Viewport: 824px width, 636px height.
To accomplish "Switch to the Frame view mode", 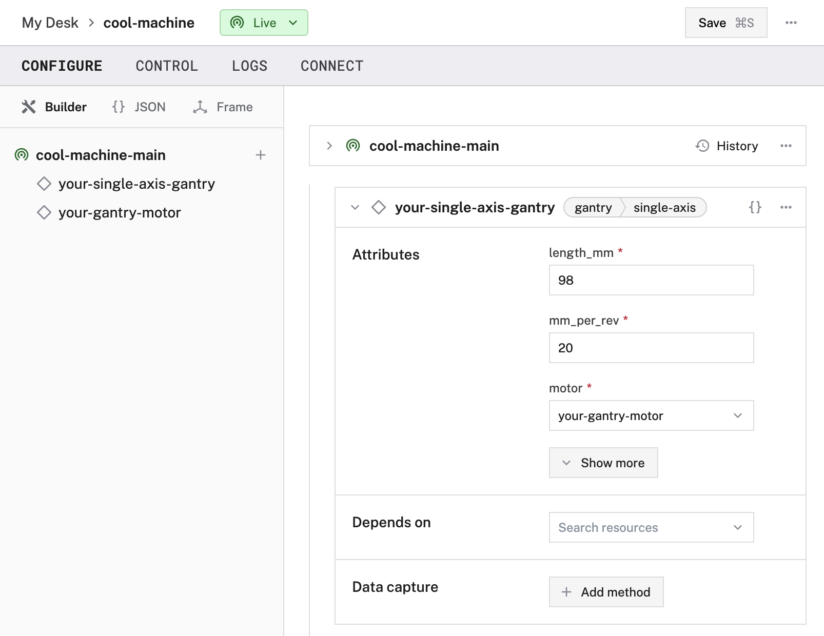I will point(223,107).
